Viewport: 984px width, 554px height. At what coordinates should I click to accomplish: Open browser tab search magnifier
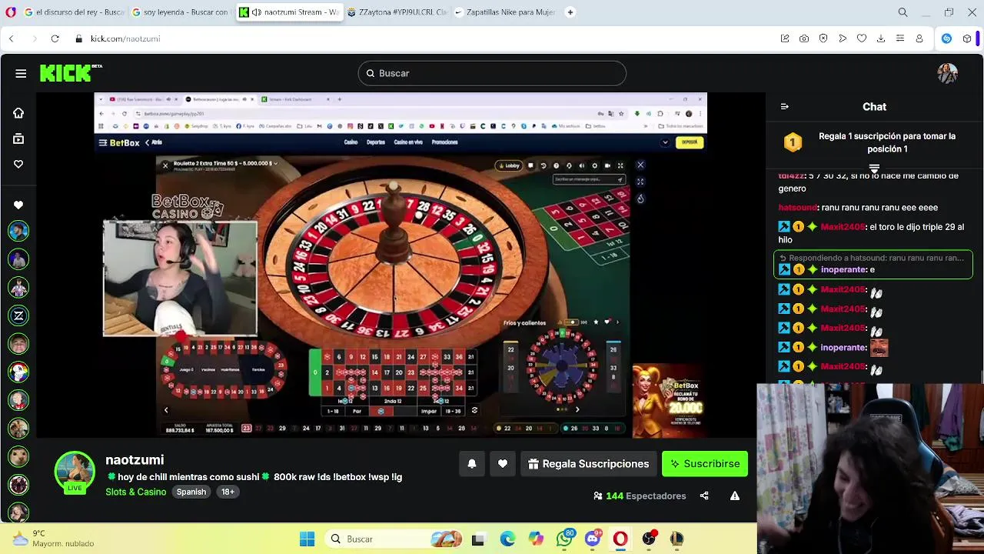pos(903,12)
